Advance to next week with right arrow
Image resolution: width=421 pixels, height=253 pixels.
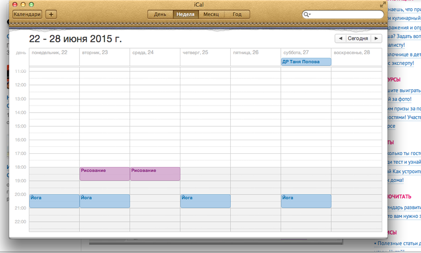point(376,38)
